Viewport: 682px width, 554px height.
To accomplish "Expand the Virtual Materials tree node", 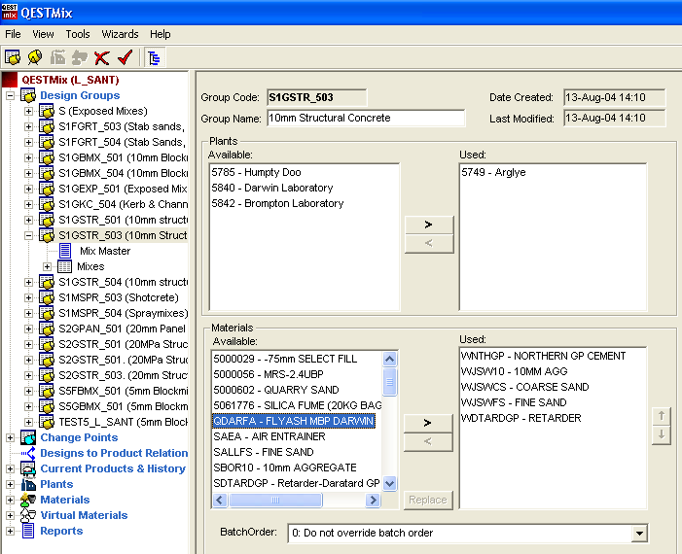I will [11, 515].
